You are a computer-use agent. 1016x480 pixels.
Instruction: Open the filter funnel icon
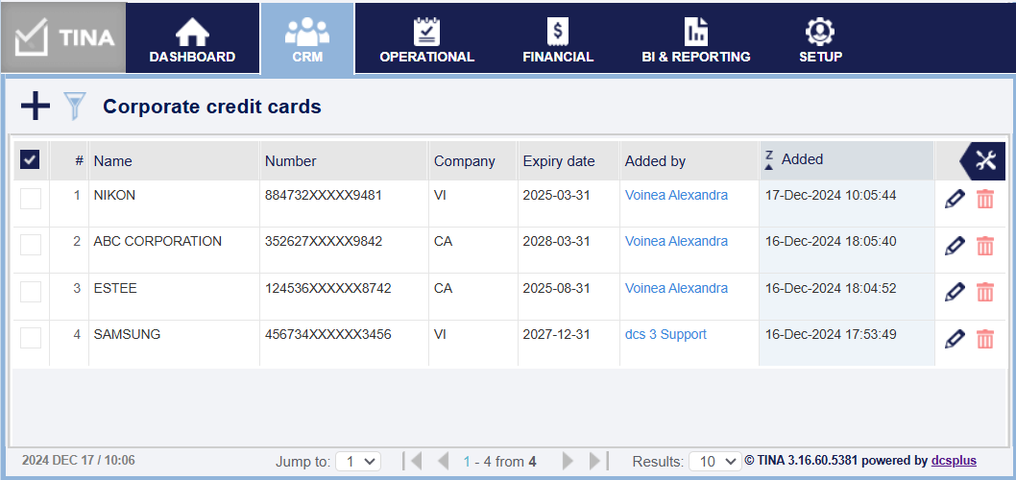pos(74,107)
